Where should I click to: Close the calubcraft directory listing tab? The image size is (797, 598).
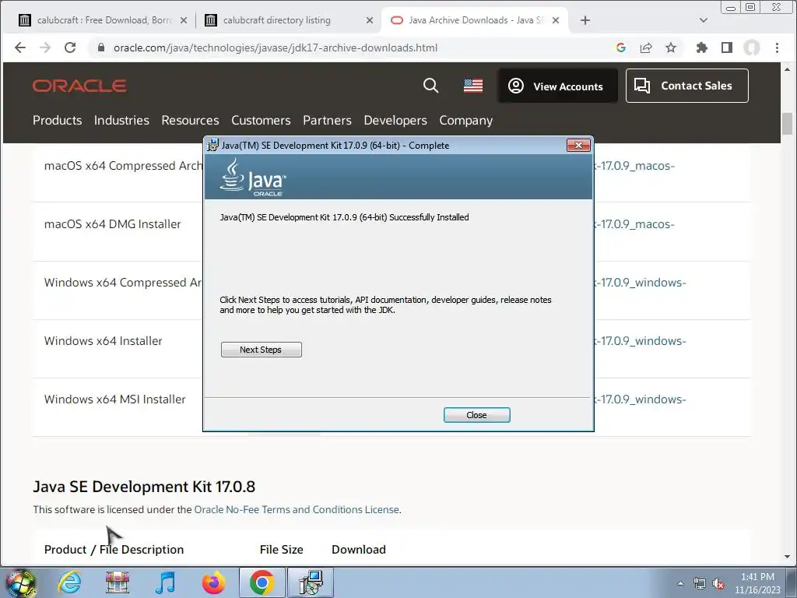tap(370, 20)
